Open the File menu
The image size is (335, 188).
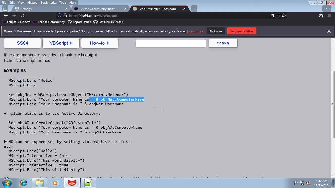click(4, 3)
